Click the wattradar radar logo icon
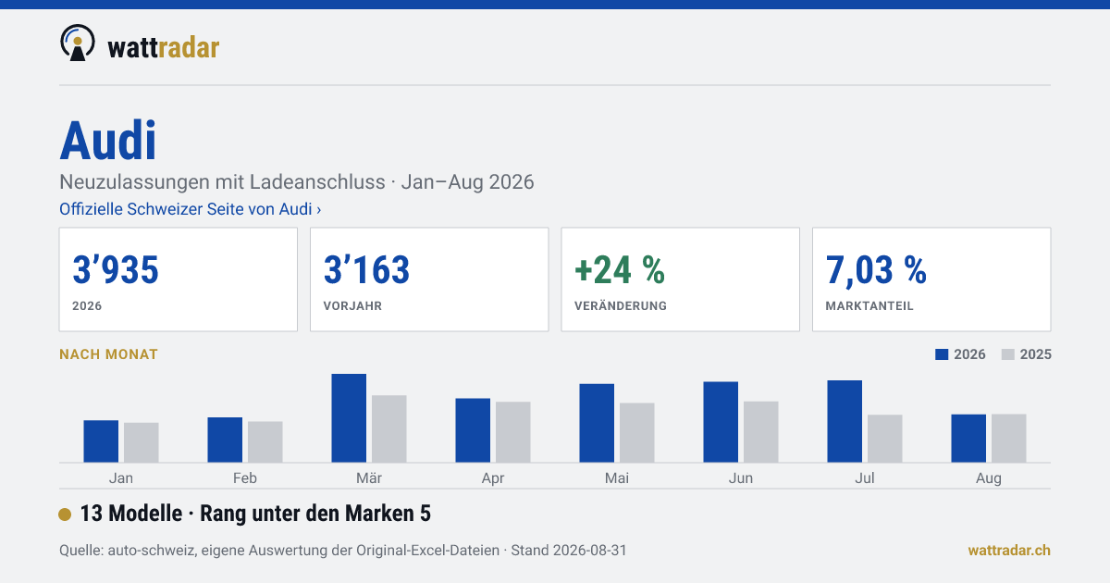 coord(78,43)
